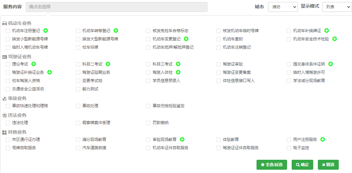Click green plus icon beside 机动车补换牌证
This screenshot has width=352, height=173.
coord(326,31)
